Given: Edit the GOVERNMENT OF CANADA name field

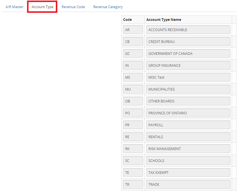Looking at the screenshot, I should point(188,54).
